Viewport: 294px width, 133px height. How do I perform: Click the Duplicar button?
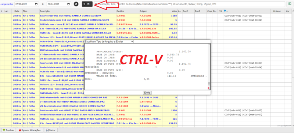8,130
